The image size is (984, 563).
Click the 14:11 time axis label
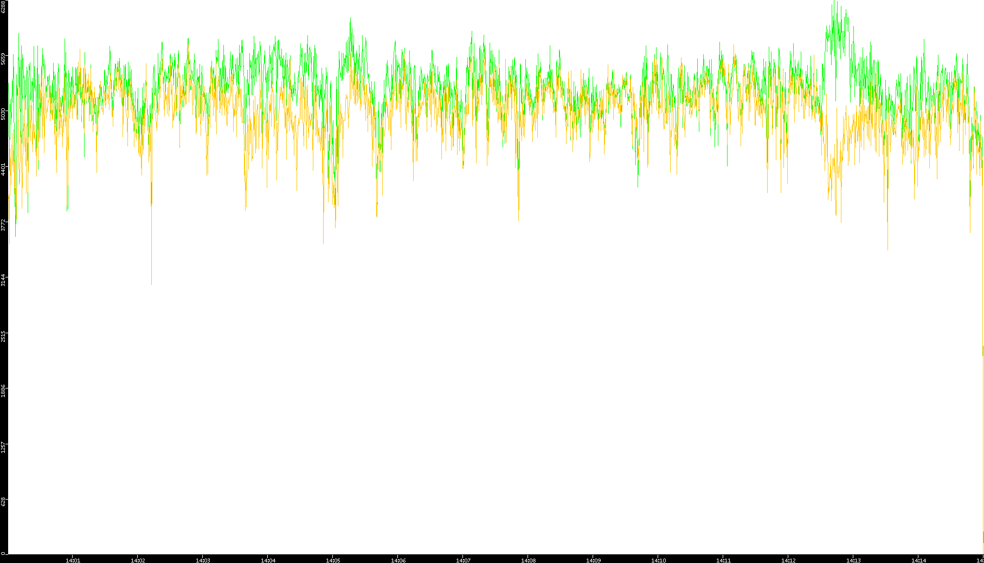coord(723,560)
